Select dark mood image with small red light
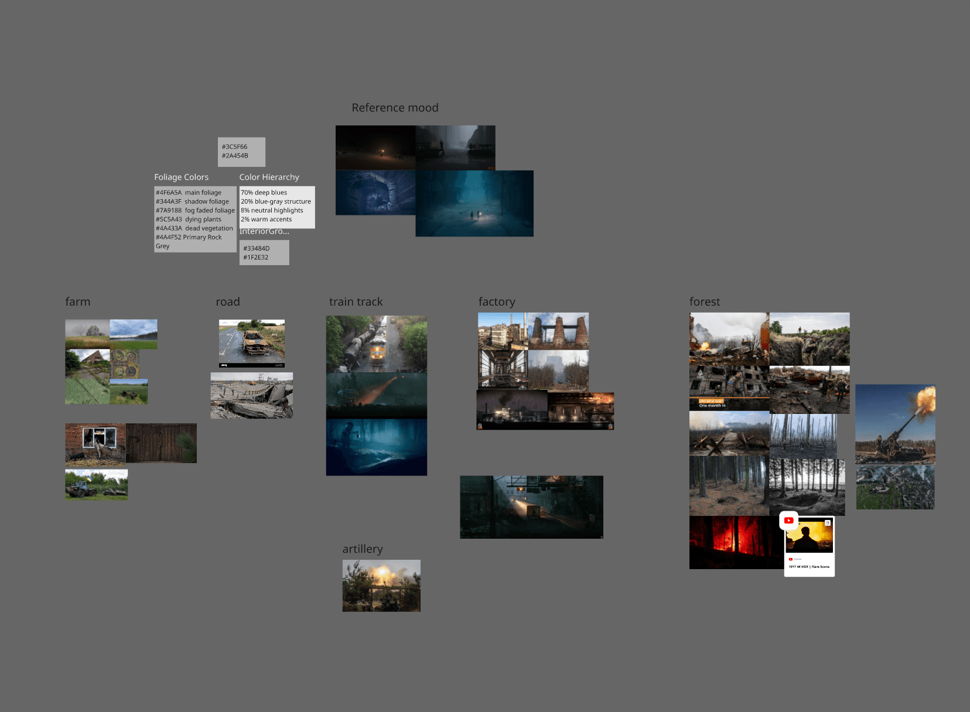Viewport: 970px width, 712px height. tap(375, 148)
